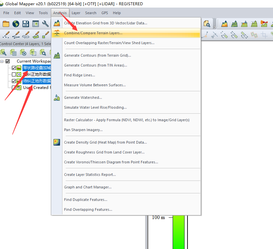Choose Generate Contours (from TIN Areas)
The height and width of the screenshot is (249, 273).
click(126, 65)
